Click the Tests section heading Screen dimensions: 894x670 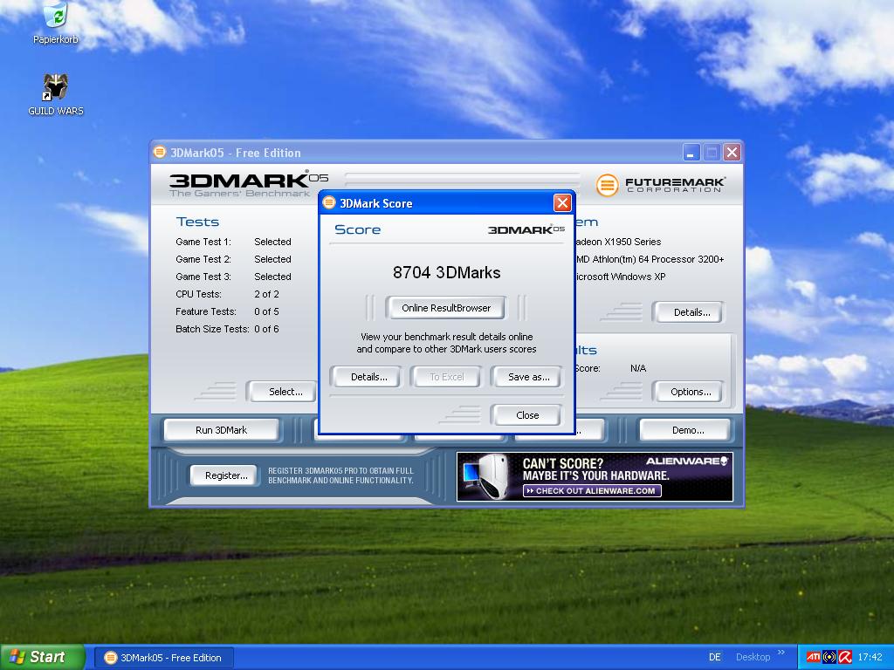click(x=197, y=222)
